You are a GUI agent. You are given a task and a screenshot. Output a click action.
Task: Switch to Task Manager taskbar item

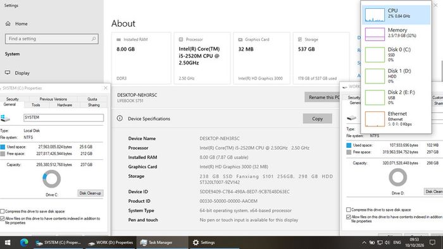[x=163, y=243]
